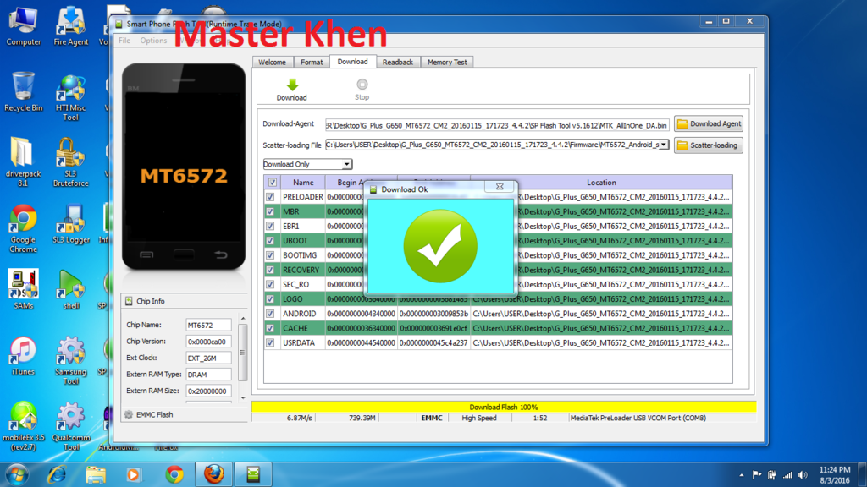Image resolution: width=867 pixels, height=487 pixels.
Task: Uncheck the PRELOADER partition checkbox
Action: [271, 197]
